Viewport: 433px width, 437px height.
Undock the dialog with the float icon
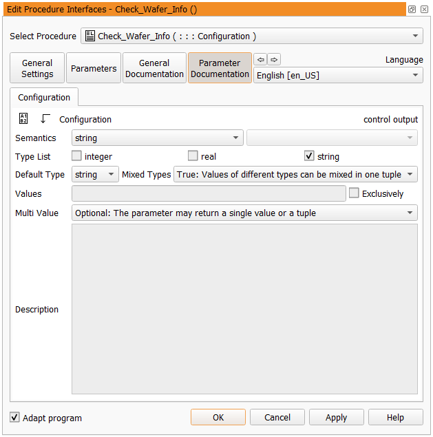tap(412, 9)
